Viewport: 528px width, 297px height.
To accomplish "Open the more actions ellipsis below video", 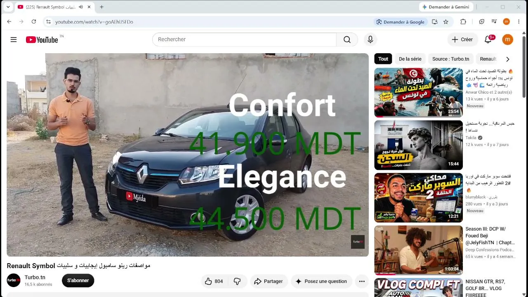I will 362,281.
